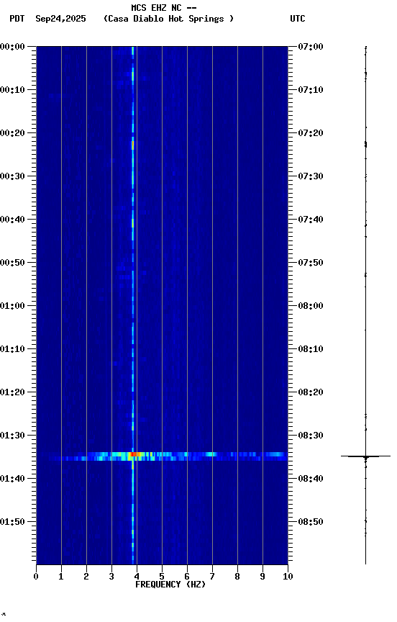Screen dimensions: 397x622
Task: Click the 'PDT' timezone label
Action: click(x=17, y=19)
